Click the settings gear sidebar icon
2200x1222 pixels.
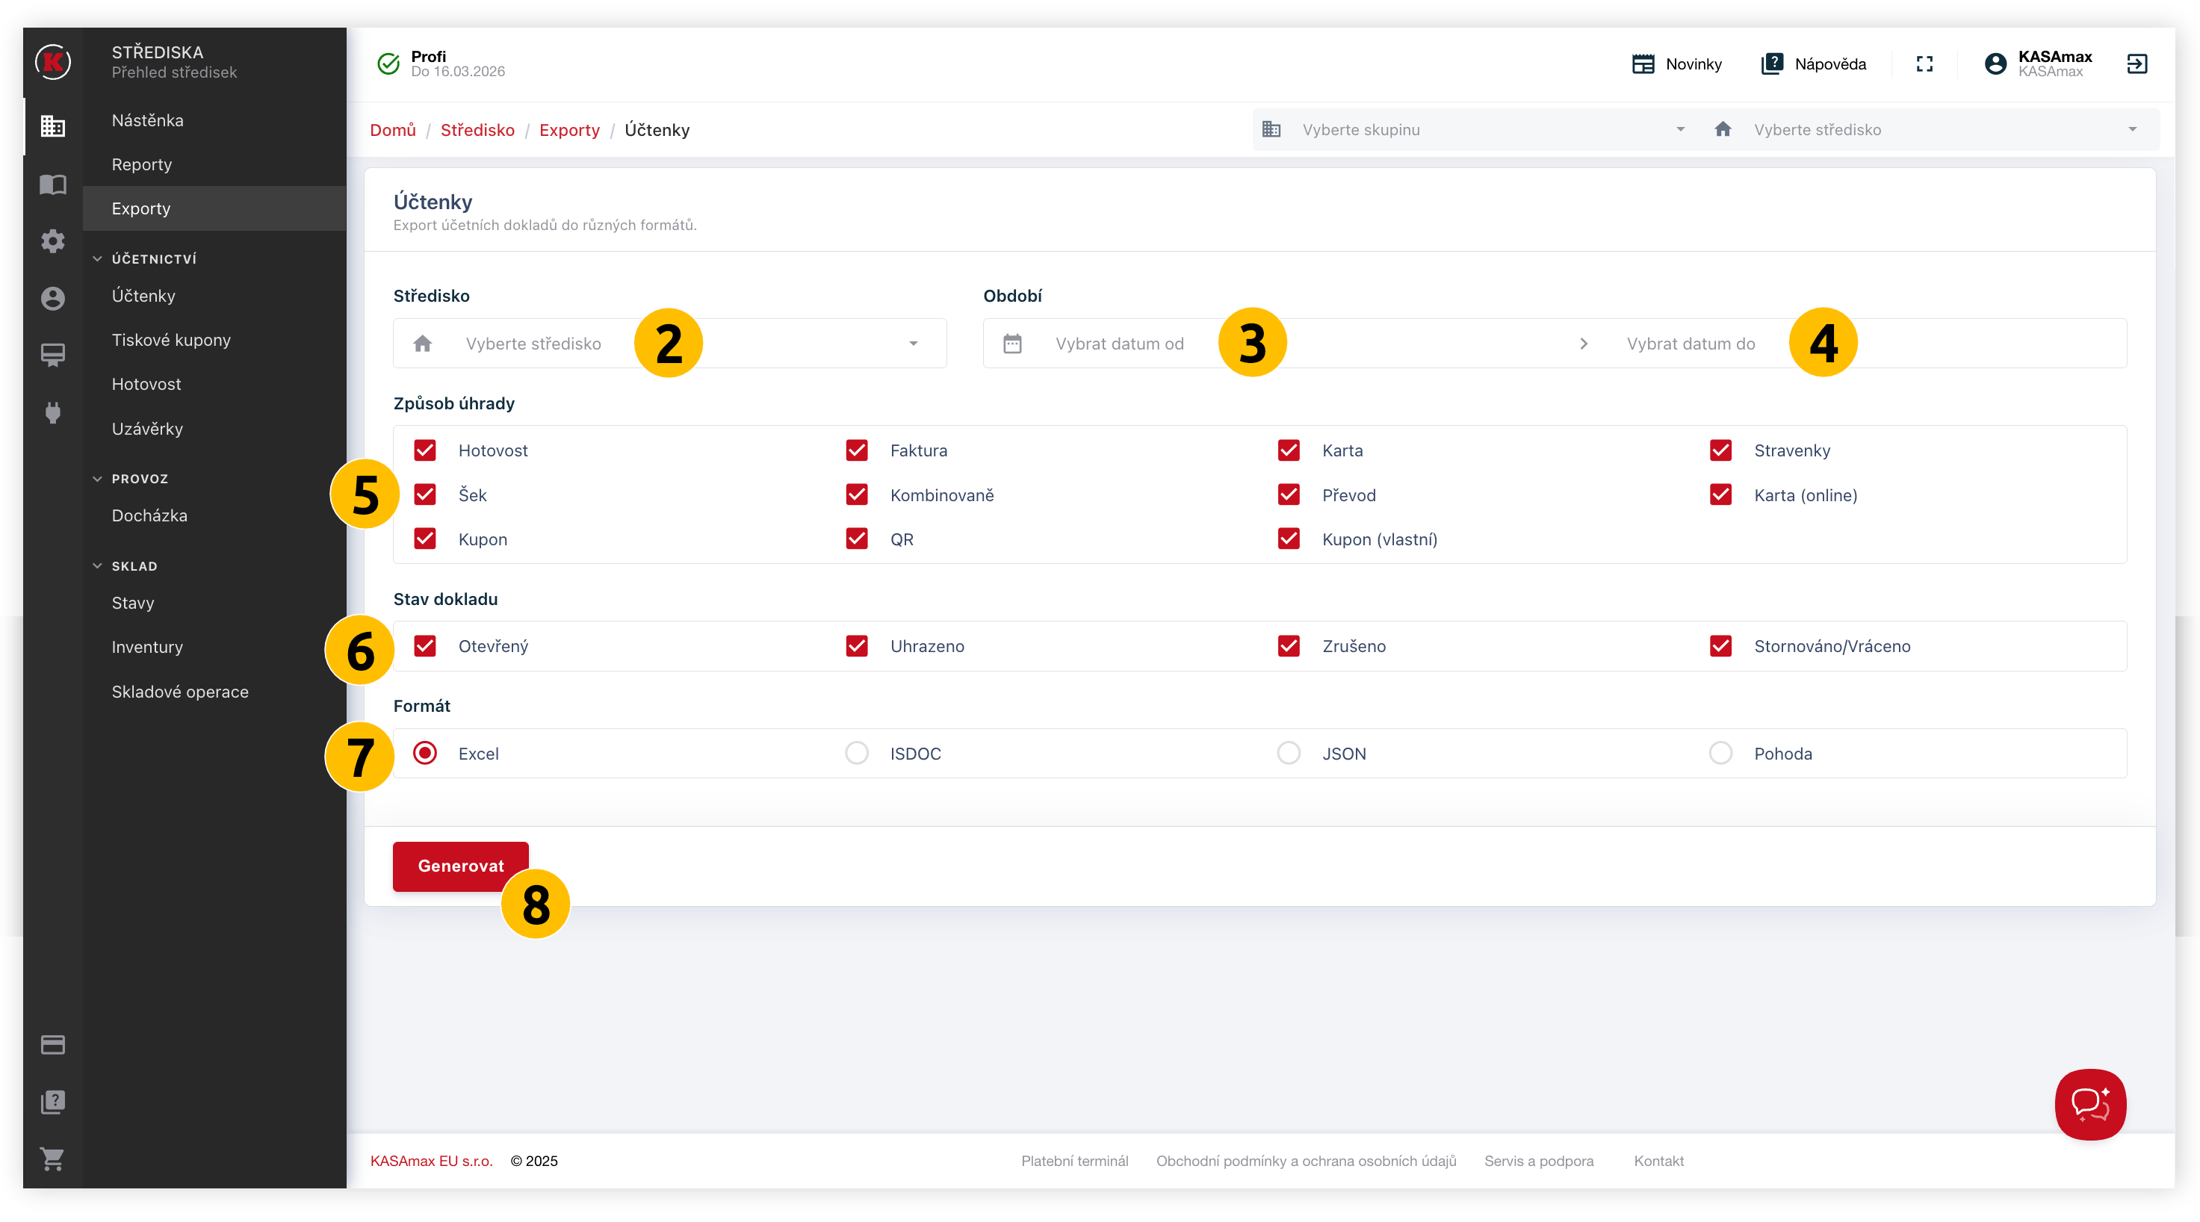click(53, 241)
